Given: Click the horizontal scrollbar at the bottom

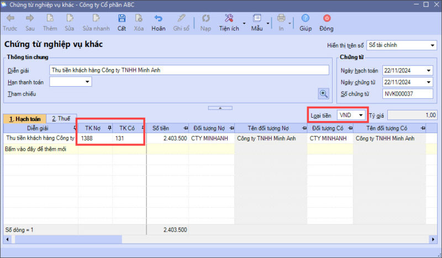Looking at the screenshot, I should pyautogui.click(x=221, y=239).
